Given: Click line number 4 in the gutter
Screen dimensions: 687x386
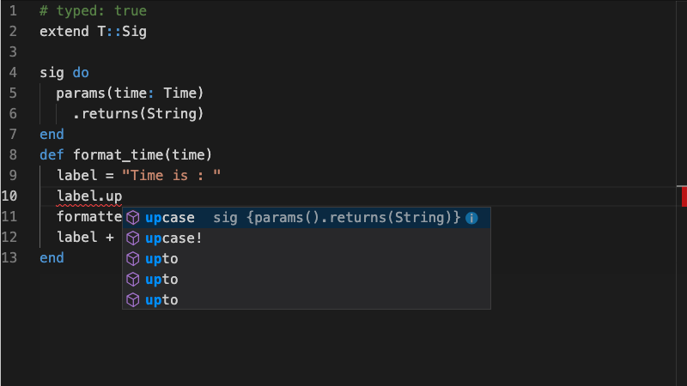Looking at the screenshot, I should click(x=13, y=73).
